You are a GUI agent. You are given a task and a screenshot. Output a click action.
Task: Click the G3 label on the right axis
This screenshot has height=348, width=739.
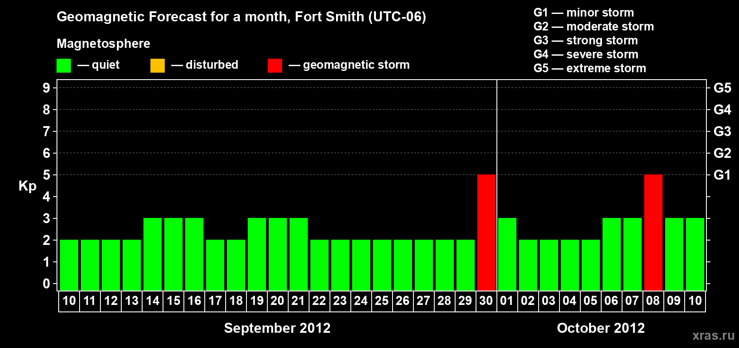click(722, 131)
